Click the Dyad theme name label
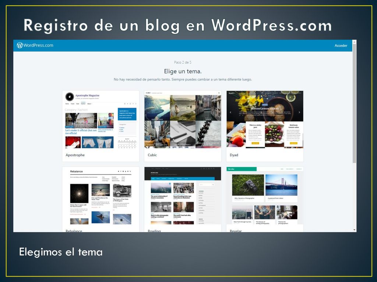The height and width of the screenshot is (282, 377). (234, 155)
